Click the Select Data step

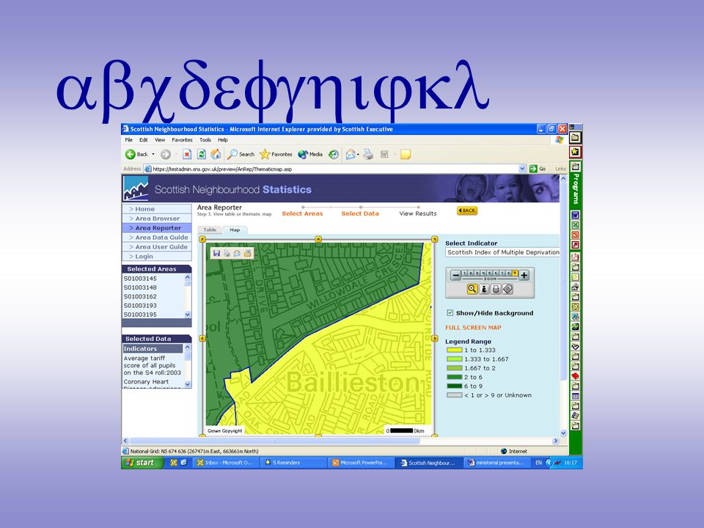[x=360, y=213]
